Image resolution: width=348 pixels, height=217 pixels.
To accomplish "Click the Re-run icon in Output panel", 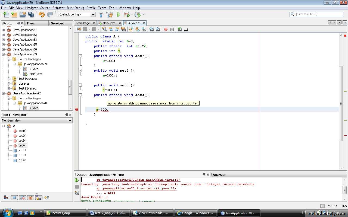I will tap(77, 180).
